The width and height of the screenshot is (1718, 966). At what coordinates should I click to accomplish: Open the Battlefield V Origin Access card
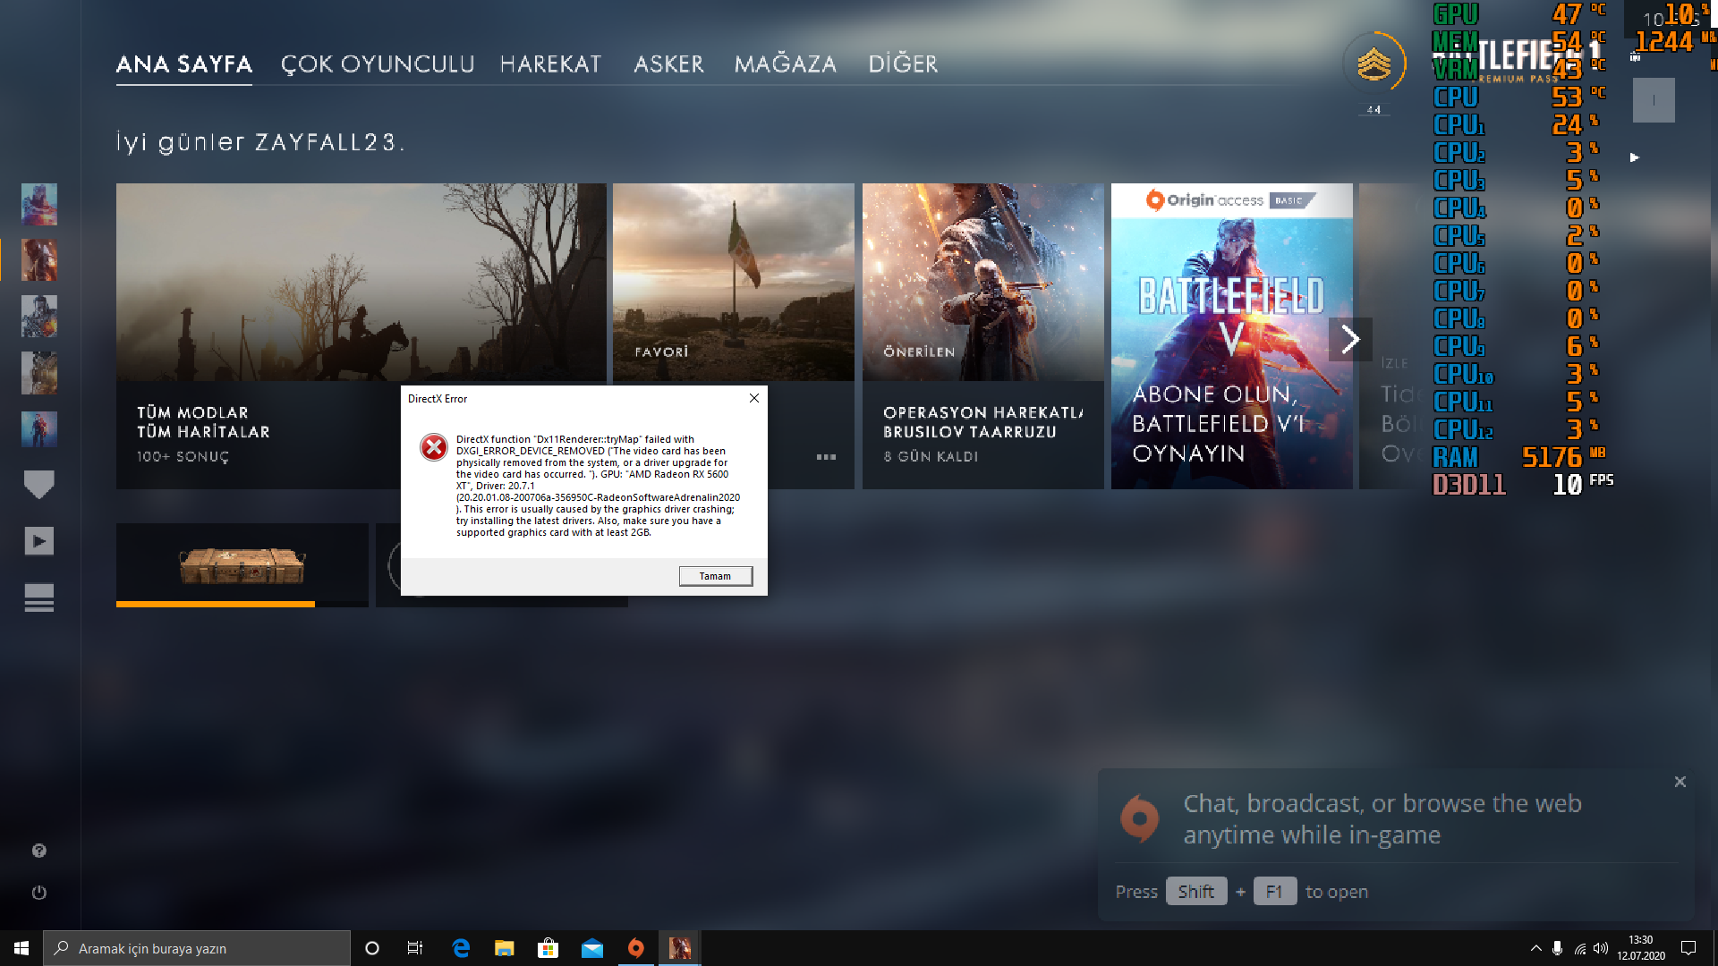[x=1232, y=336]
